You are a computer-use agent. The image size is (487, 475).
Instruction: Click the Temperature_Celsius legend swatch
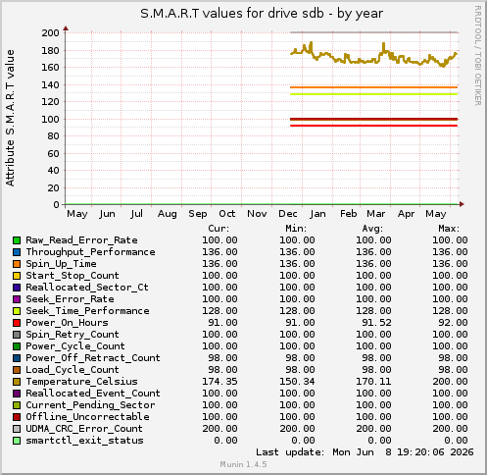(17, 382)
